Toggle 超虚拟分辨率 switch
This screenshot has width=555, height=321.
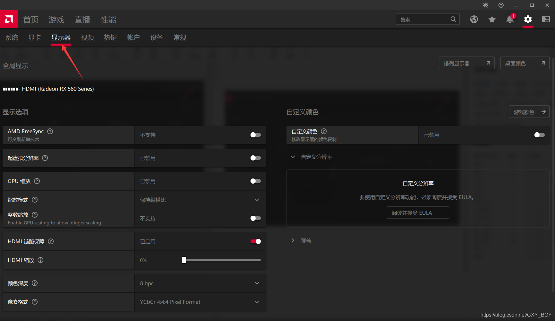point(256,158)
